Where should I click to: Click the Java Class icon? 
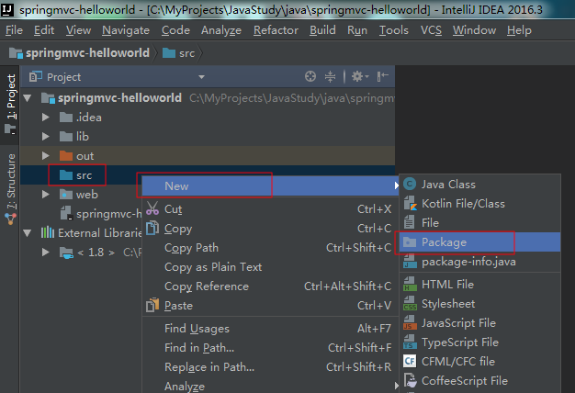pos(410,184)
